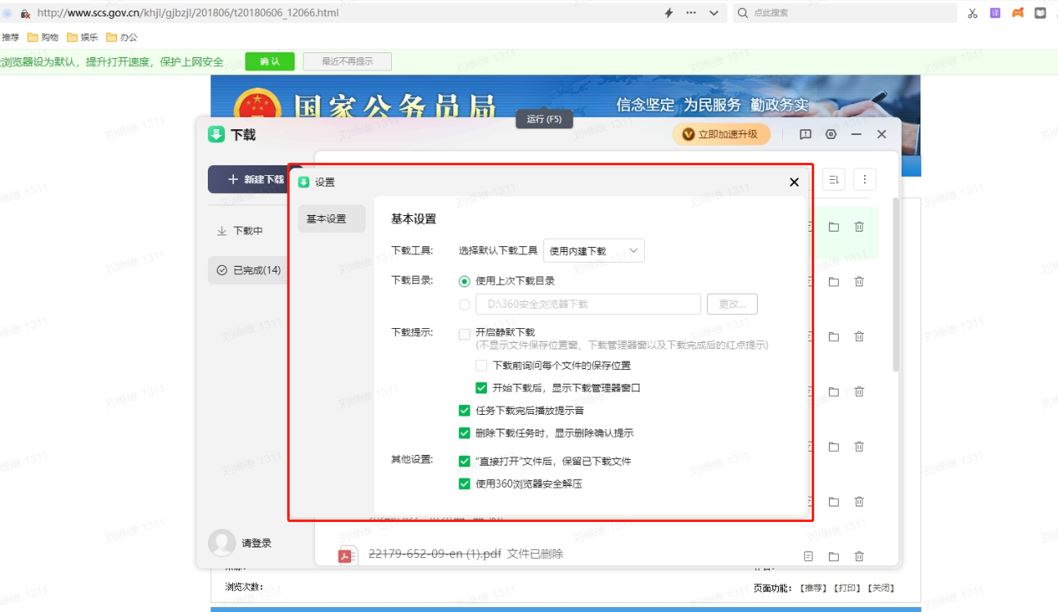Click the file name 22179-652-09-en (1).pdf
The width and height of the screenshot is (1058, 612).
(x=434, y=554)
